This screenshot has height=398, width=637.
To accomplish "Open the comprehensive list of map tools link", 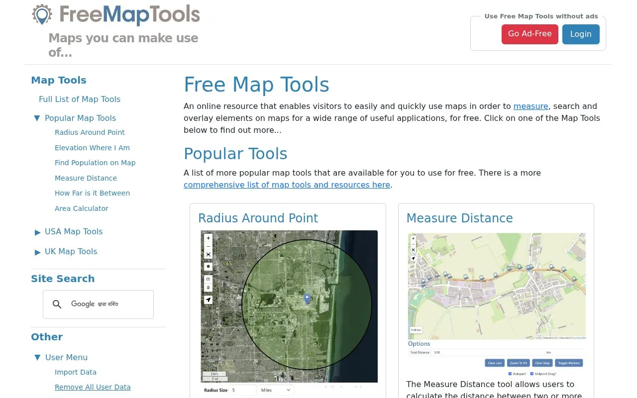I will (x=287, y=185).
